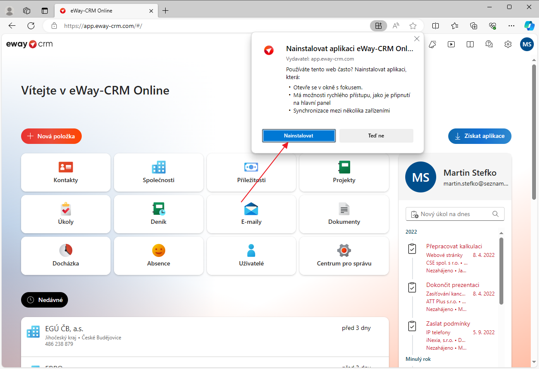Open Edge collections icon
This screenshot has height=369, width=539.
[474, 26]
